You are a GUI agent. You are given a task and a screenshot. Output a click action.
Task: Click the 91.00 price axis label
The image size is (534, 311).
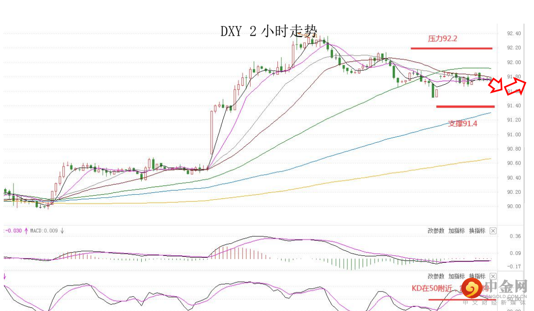coord(514,134)
